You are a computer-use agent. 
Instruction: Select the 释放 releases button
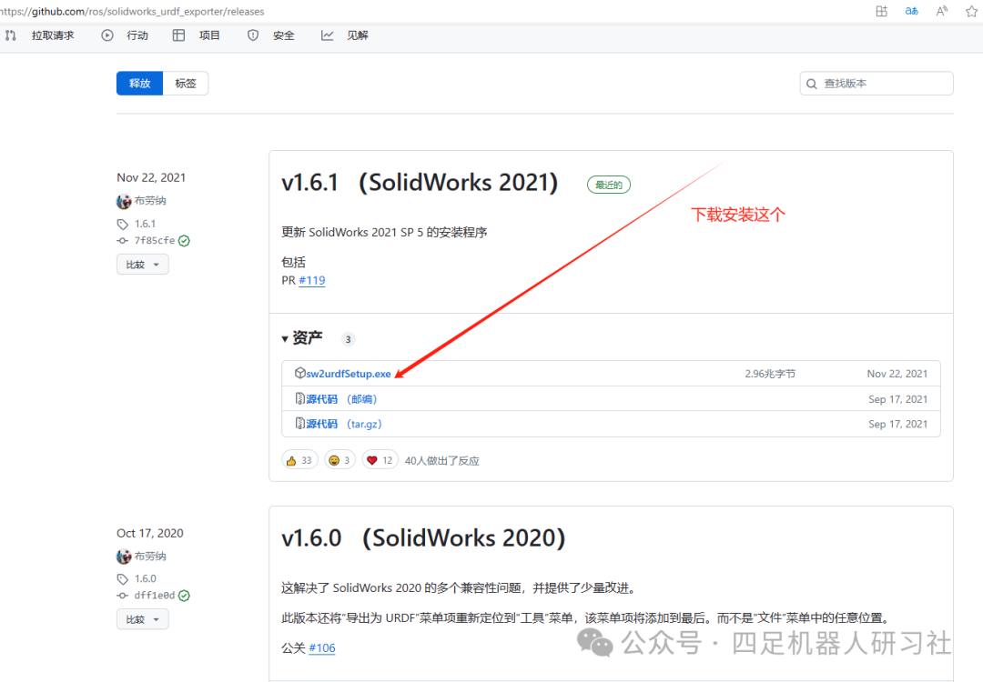coord(140,84)
